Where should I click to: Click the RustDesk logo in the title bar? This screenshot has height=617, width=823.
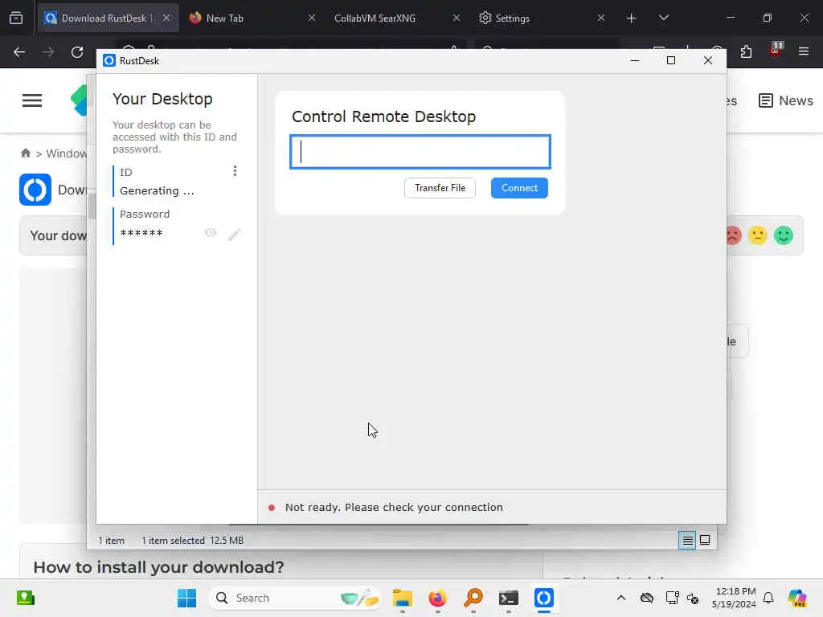109,61
